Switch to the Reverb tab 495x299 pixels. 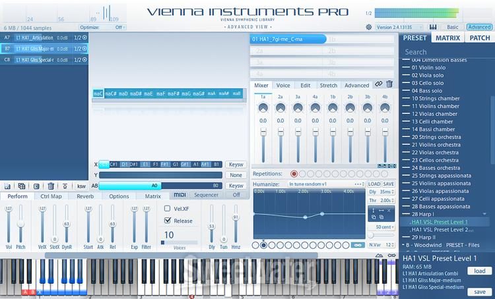(x=85, y=196)
